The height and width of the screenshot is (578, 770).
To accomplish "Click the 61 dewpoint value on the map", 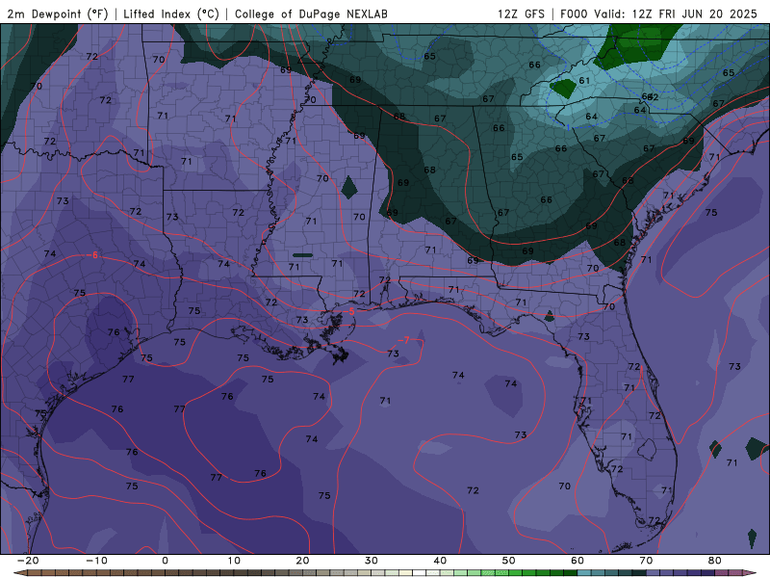I will (584, 81).
